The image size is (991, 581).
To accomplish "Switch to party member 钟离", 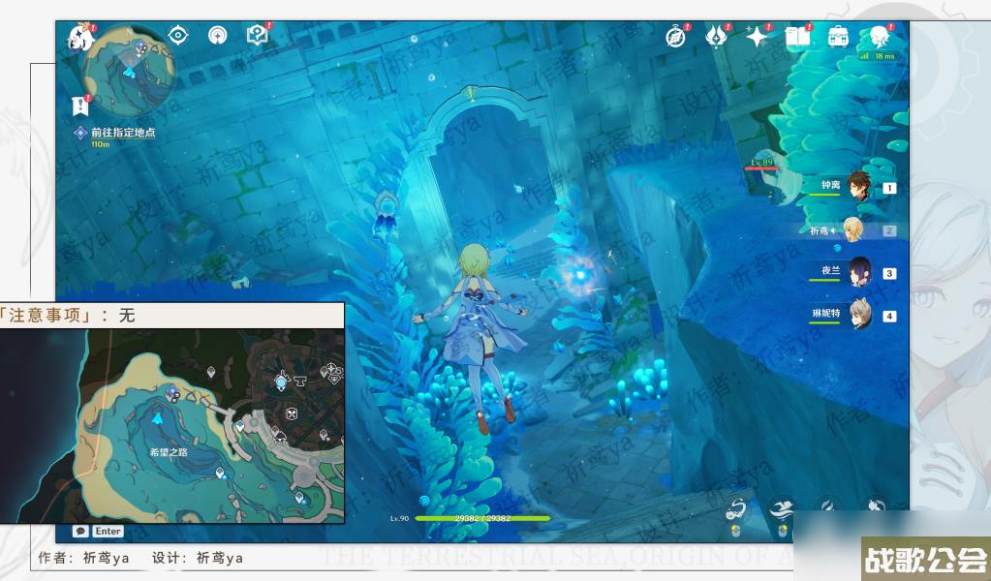I will tap(858, 187).
